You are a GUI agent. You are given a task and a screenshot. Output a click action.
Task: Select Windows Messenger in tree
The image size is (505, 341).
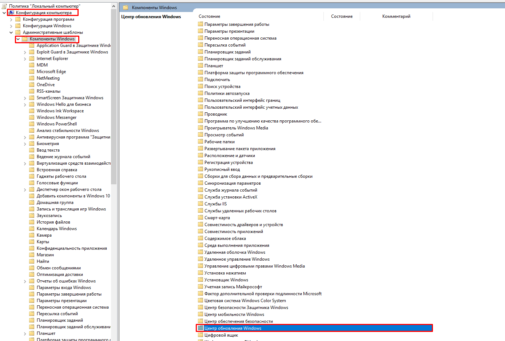[x=56, y=117]
